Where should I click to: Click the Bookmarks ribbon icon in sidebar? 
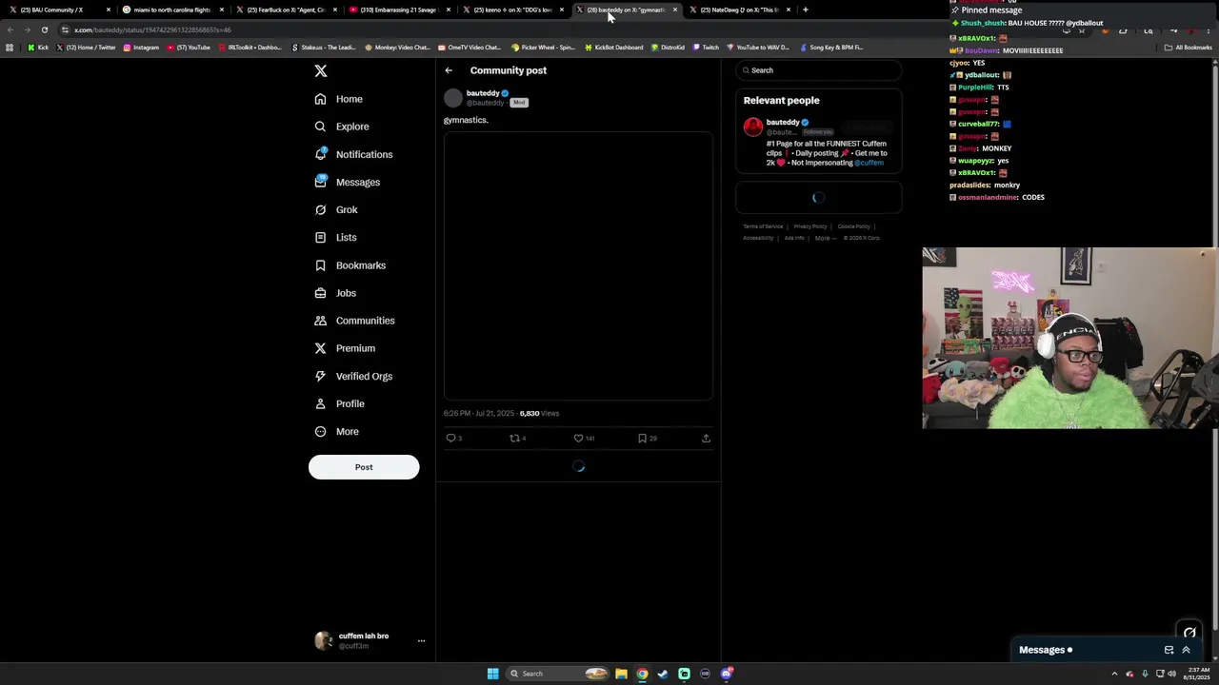[320, 265]
